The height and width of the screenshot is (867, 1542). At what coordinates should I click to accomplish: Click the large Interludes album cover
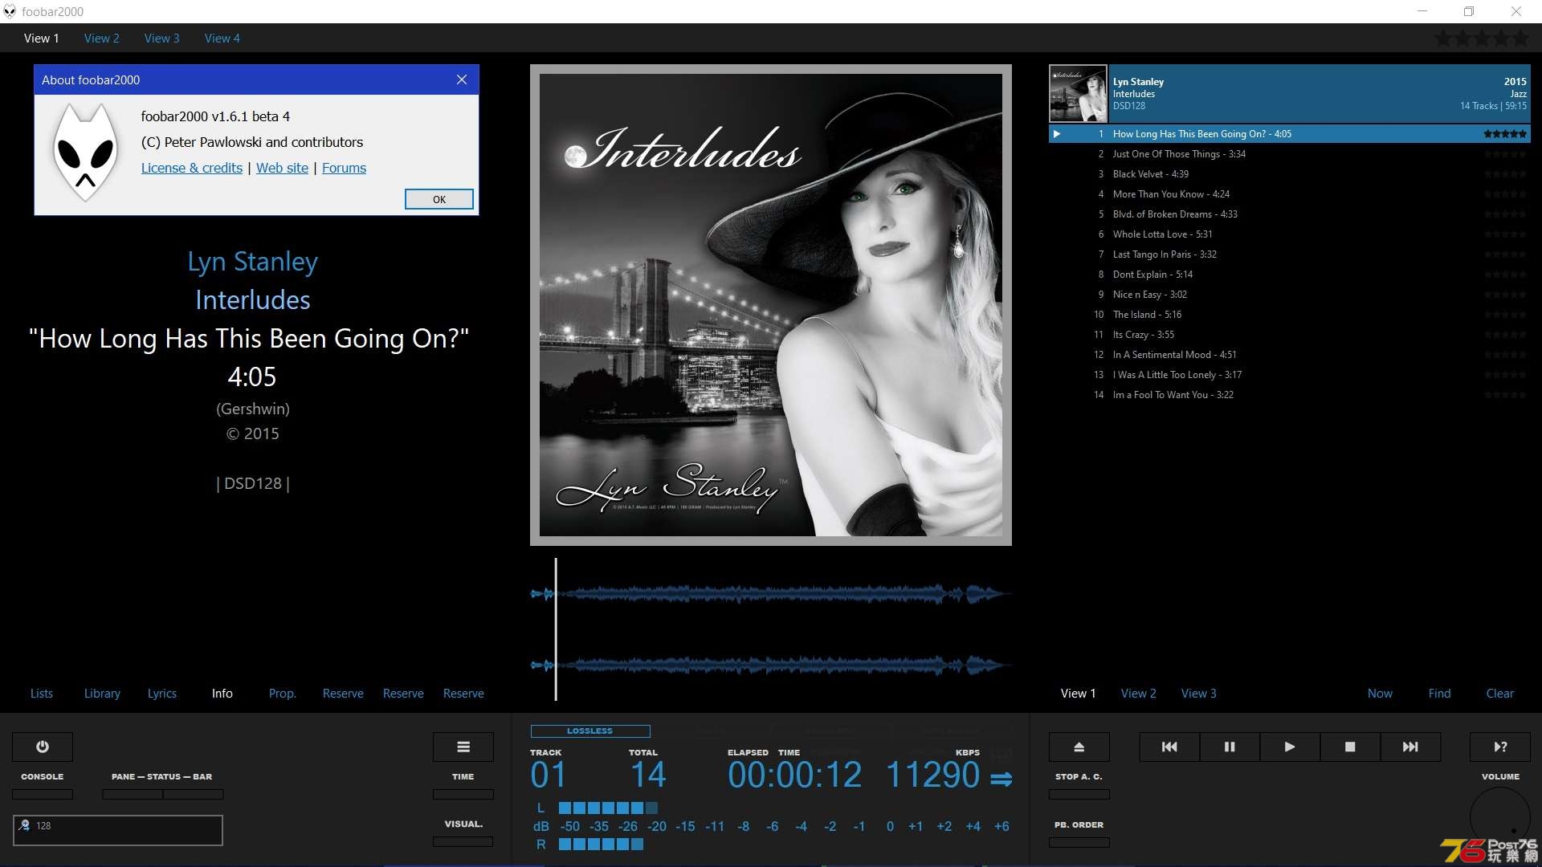[771, 305]
